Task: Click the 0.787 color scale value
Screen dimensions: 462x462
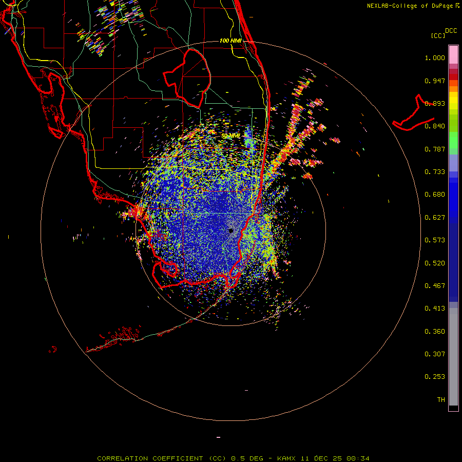Action: click(435, 149)
